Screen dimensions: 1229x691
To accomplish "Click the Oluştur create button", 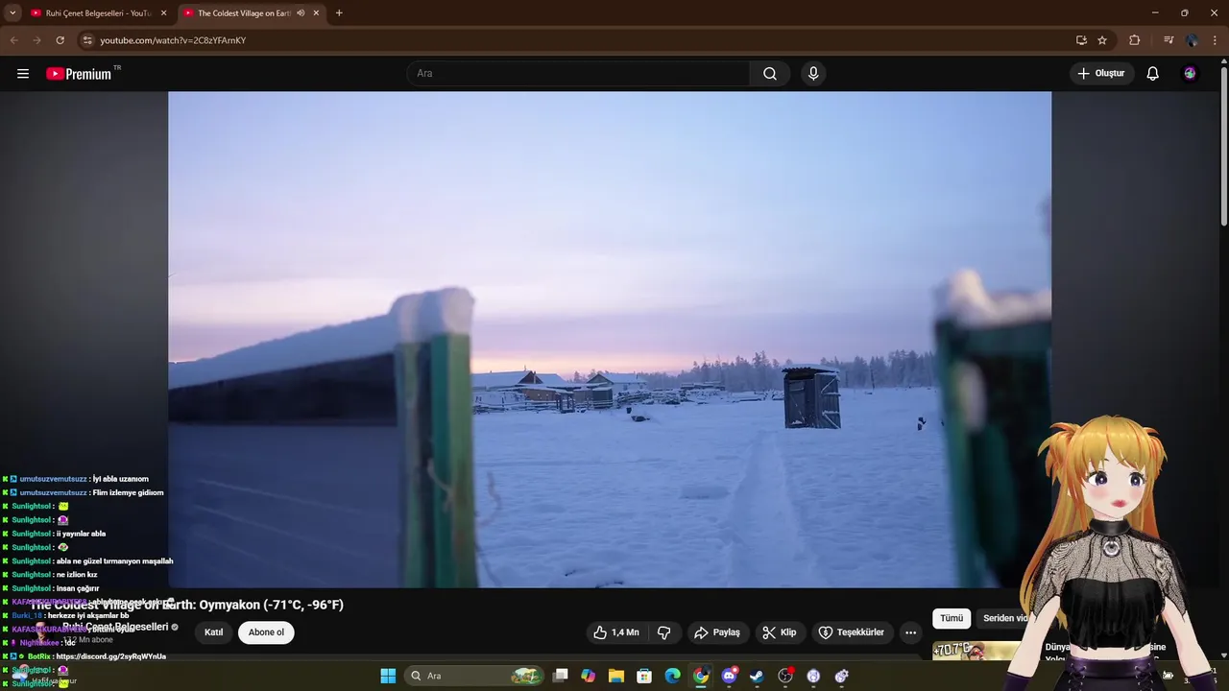I will click(x=1101, y=74).
